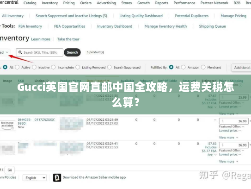Open Manage Pricing tab
The height and width of the screenshot is (189, 251).
pos(233,16)
